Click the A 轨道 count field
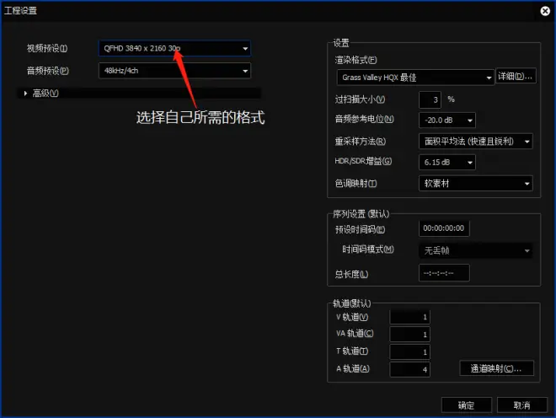The width and height of the screenshot is (556, 418). [x=410, y=369]
